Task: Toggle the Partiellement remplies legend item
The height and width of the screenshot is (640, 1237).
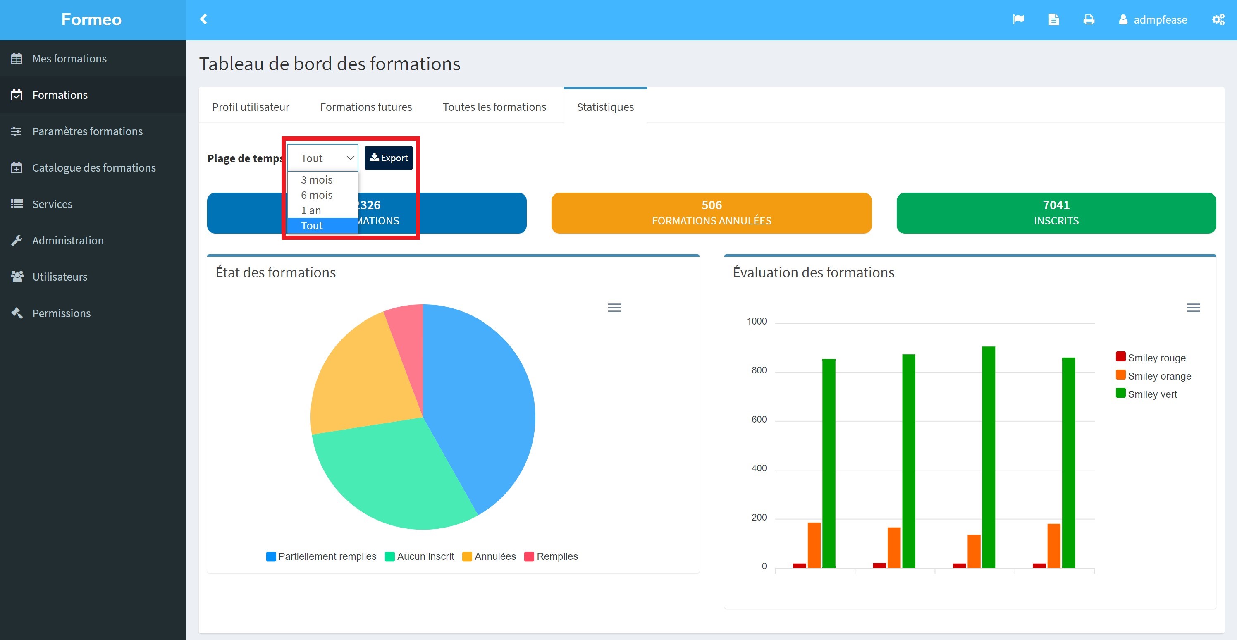Action: [x=321, y=556]
